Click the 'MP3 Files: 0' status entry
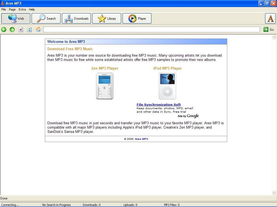 click(x=172, y=205)
